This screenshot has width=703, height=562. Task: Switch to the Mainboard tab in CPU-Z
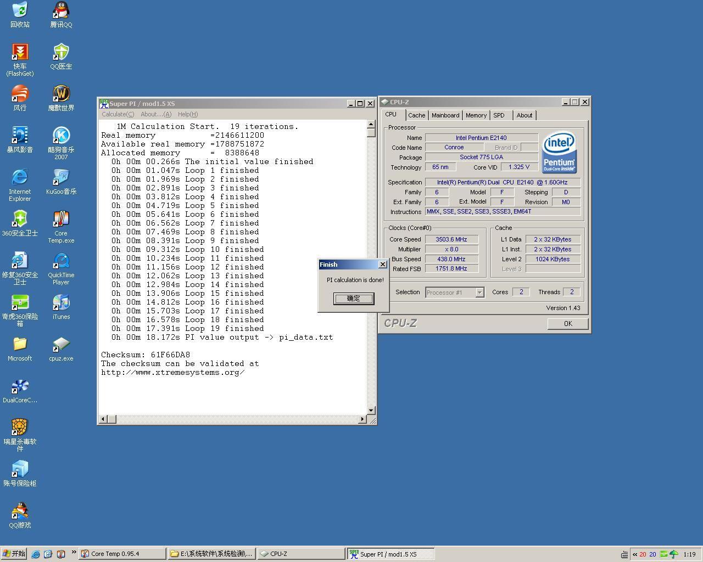point(445,115)
